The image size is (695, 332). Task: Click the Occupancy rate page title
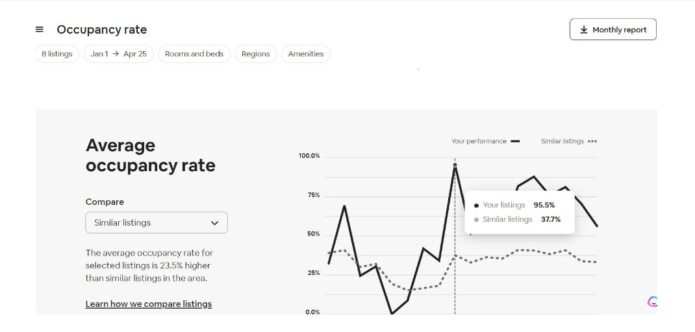102,30
